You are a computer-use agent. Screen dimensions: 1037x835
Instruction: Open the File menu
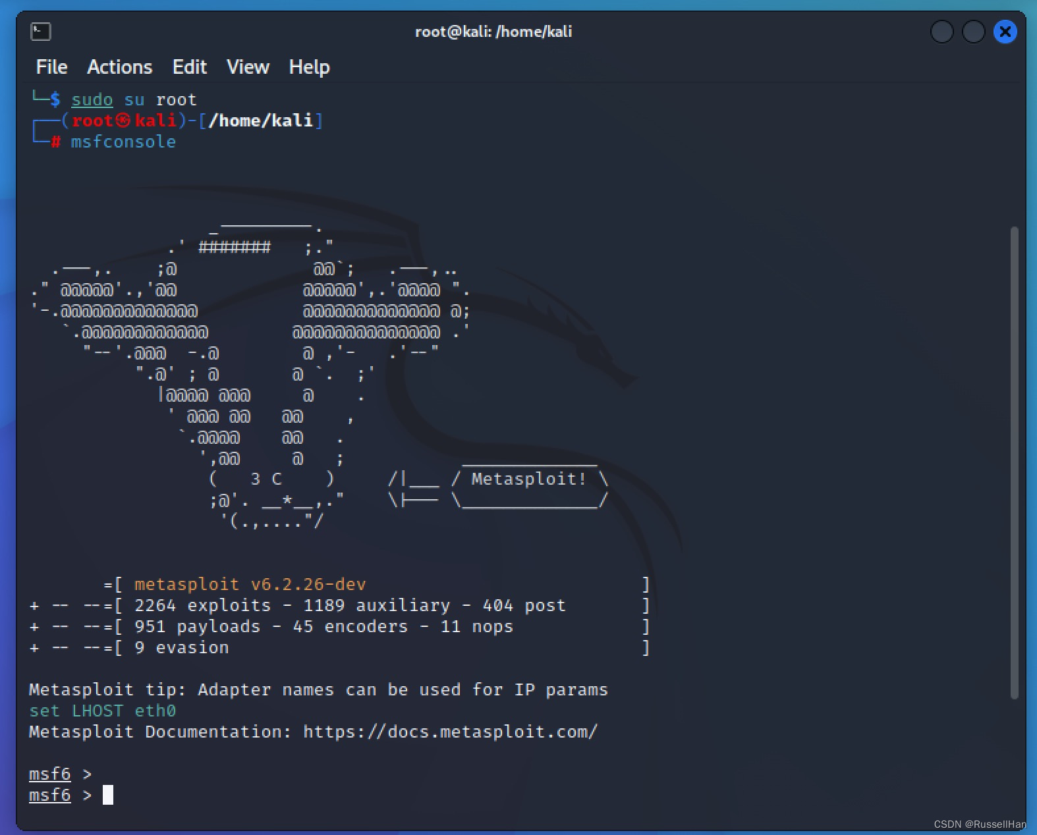click(51, 67)
